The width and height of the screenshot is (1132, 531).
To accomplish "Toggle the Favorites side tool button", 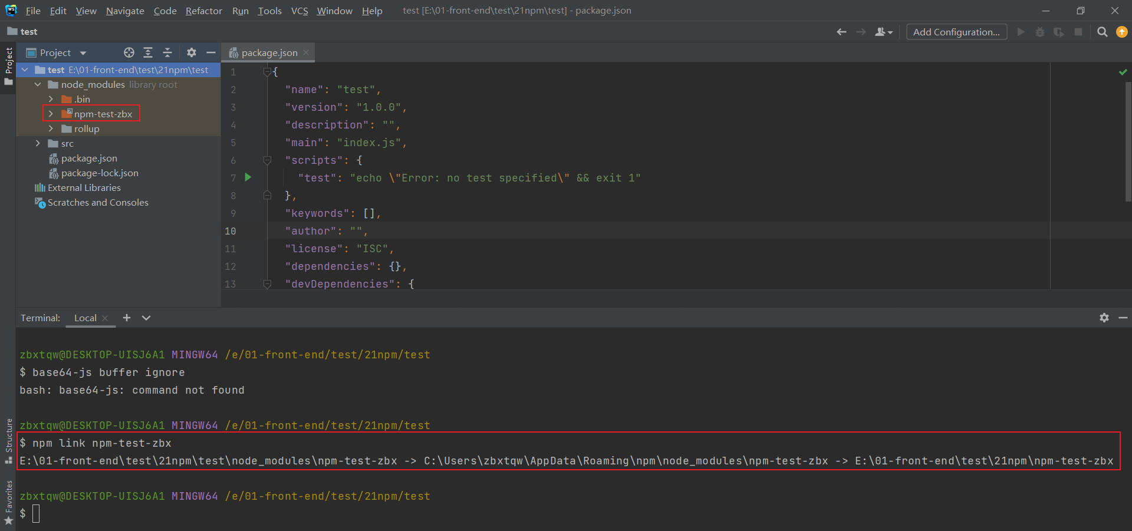I will [x=8, y=502].
